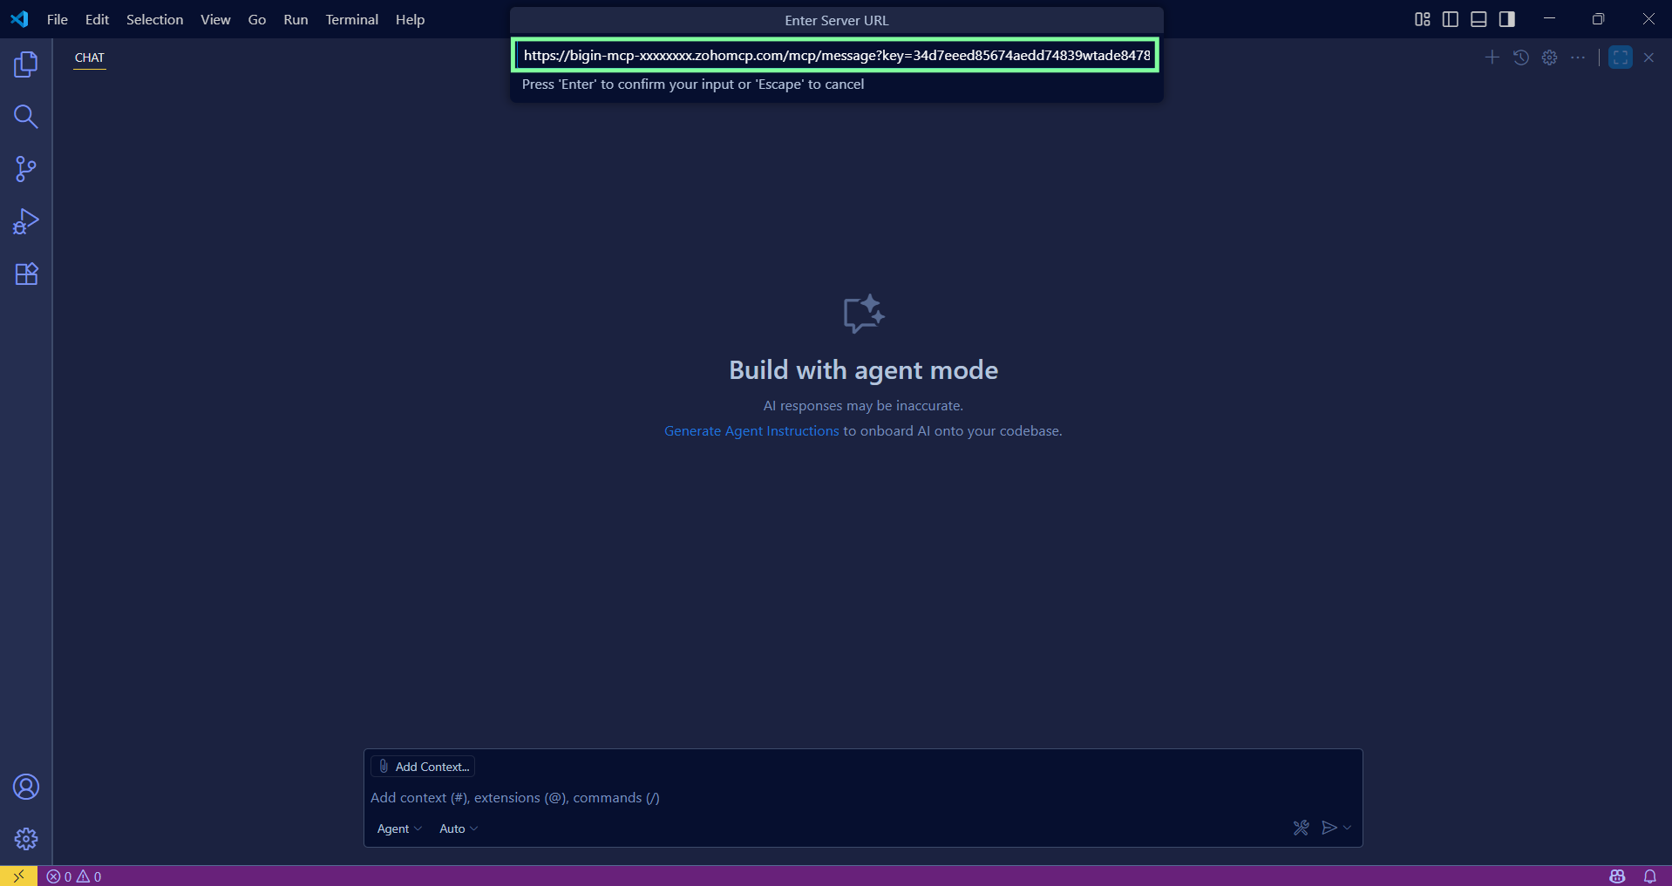
Task: Open the Extensions view
Action: (x=26, y=274)
